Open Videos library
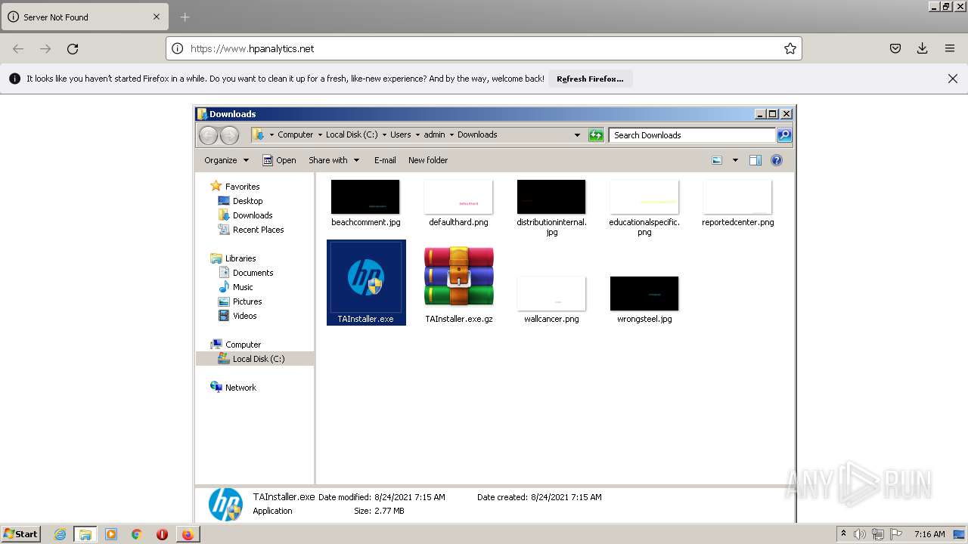This screenshot has width=968, height=544. [x=244, y=316]
